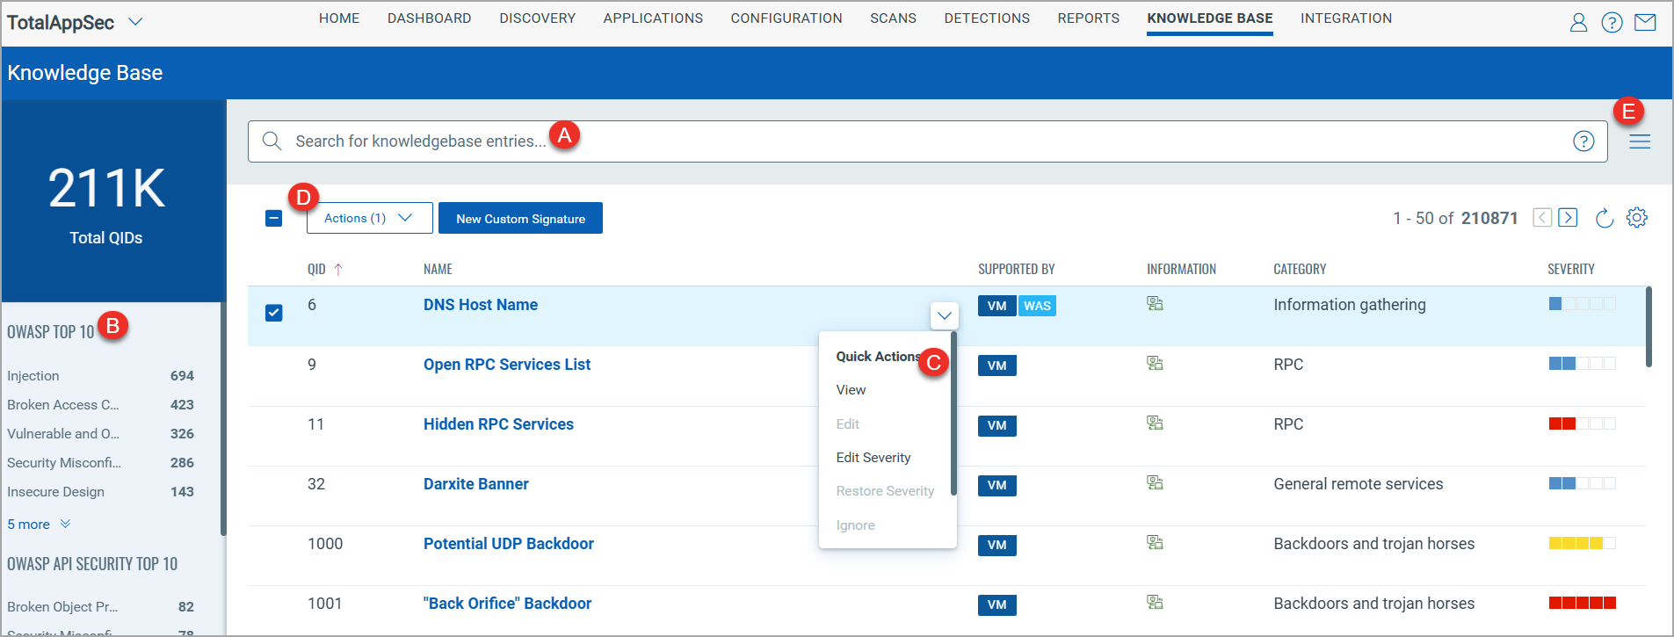Click VM badge on Hidden RPC Services row
This screenshot has width=1674, height=637.
coord(997,425)
